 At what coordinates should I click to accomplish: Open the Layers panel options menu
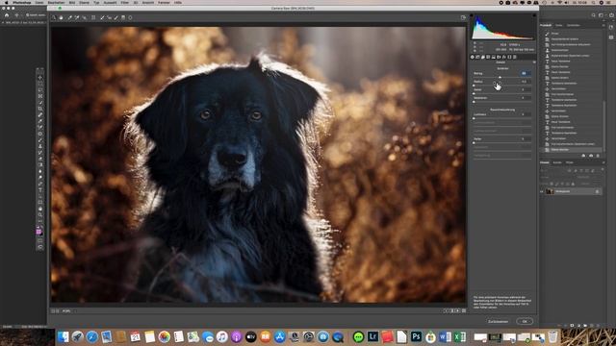pos(603,162)
